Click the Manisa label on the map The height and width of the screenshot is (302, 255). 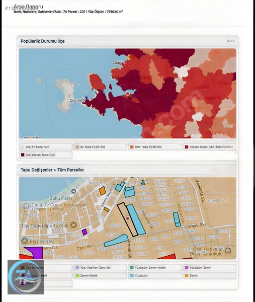pos(143,78)
